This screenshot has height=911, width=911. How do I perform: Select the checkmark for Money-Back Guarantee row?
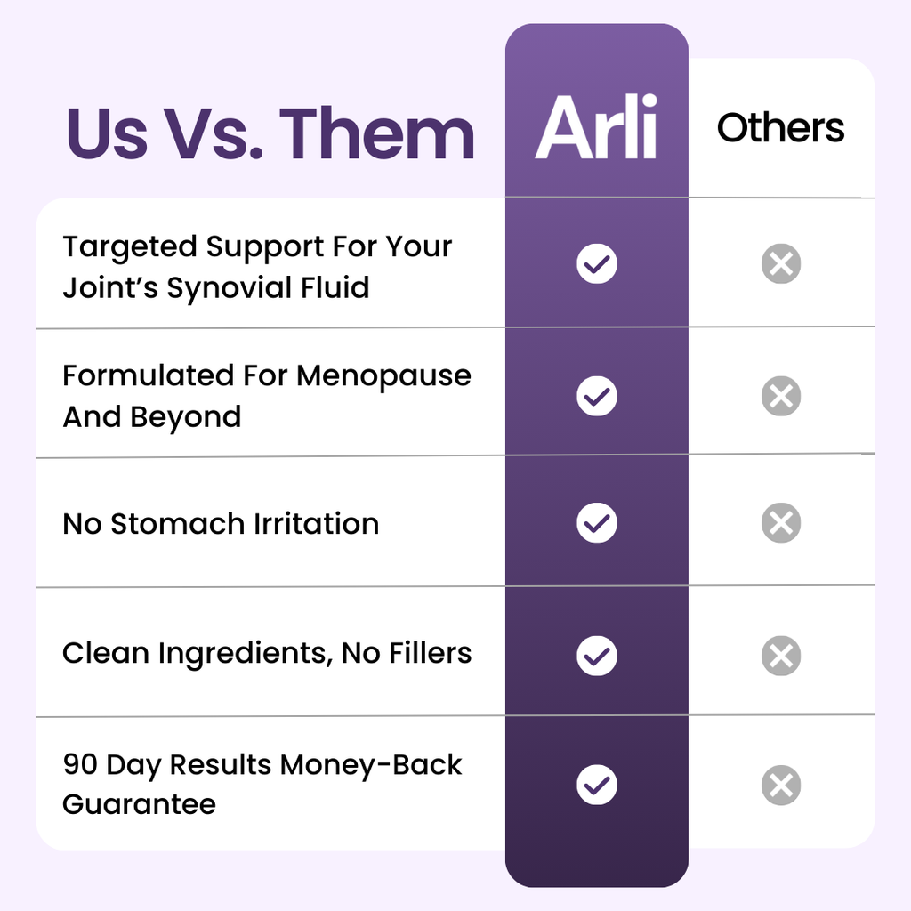point(596,785)
